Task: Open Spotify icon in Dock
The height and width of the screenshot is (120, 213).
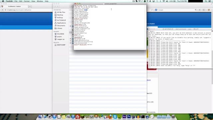Action: [119, 117]
